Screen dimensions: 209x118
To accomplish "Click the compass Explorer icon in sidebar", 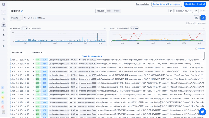I will pyautogui.click(x=3, y=25).
